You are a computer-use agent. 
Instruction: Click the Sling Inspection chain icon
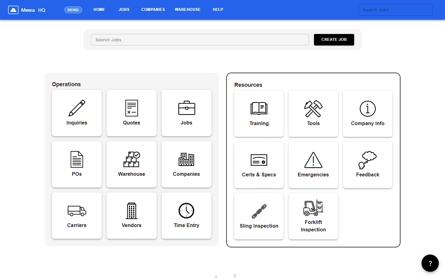click(x=259, y=211)
